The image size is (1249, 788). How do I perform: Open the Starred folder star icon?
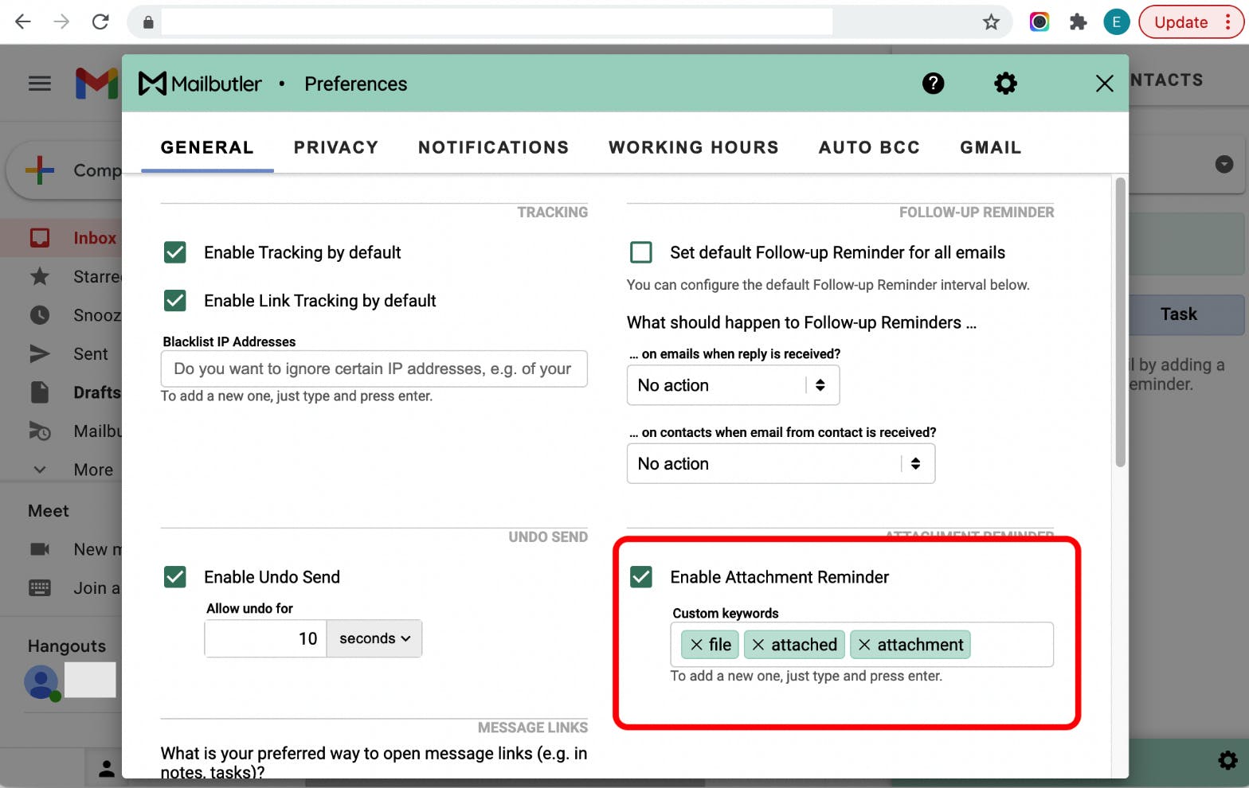[40, 277]
